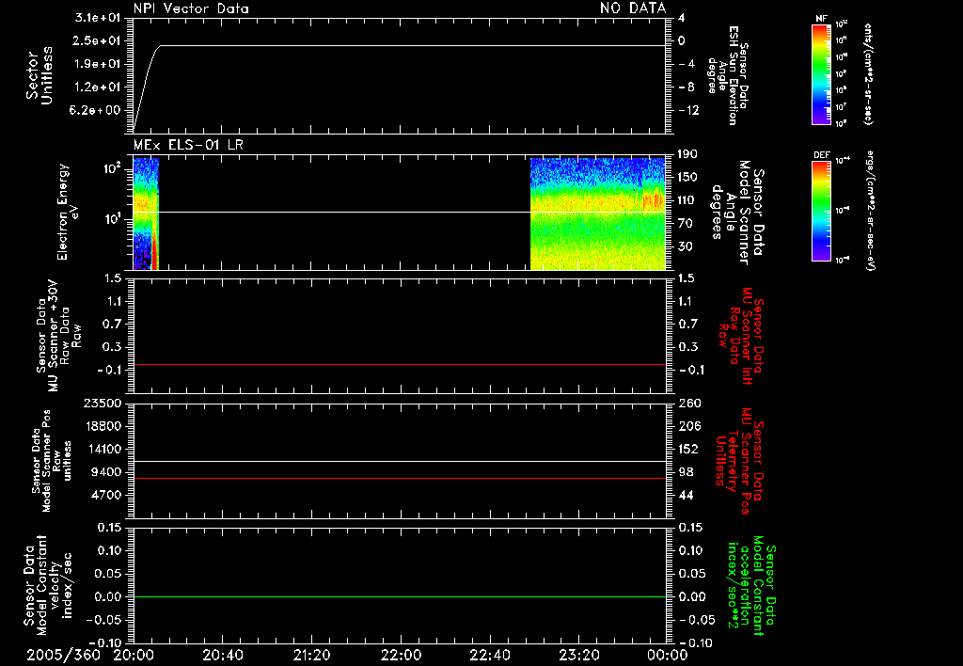Screen dimensions: 963x666
Task: Click the "2005/360" date label
Action: coord(63,655)
